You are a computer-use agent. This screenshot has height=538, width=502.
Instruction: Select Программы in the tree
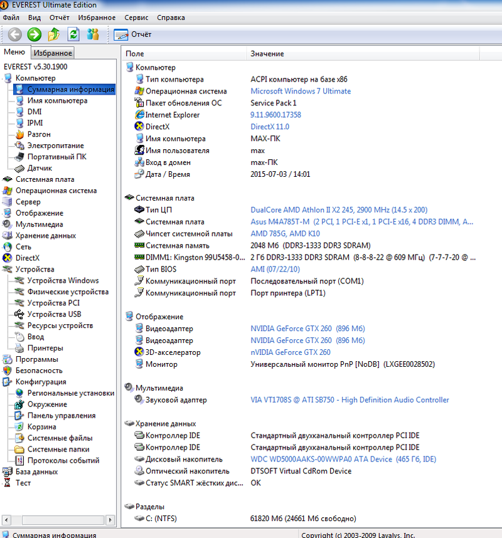(37, 359)
